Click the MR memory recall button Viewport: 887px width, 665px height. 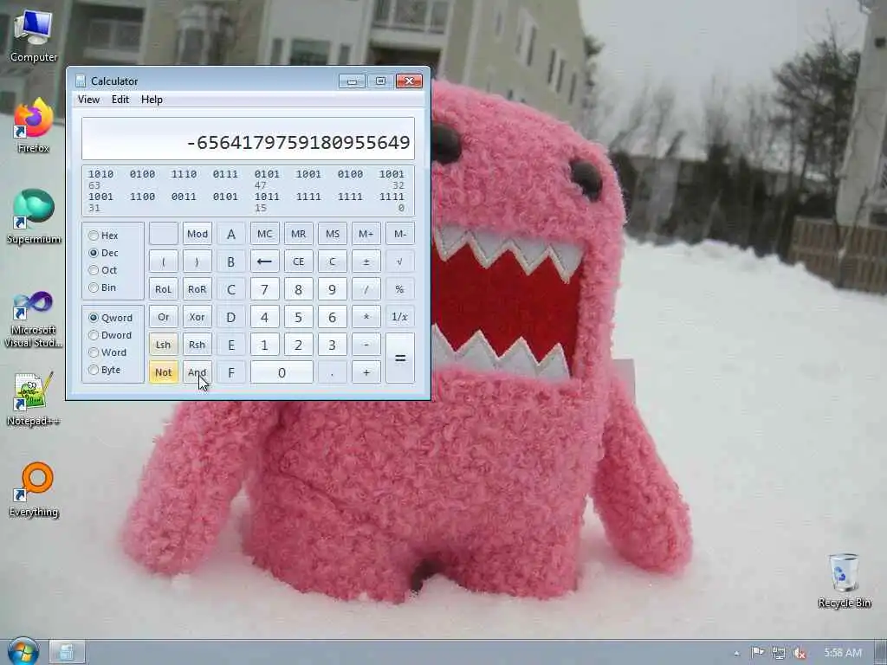[x=298, y=234]
